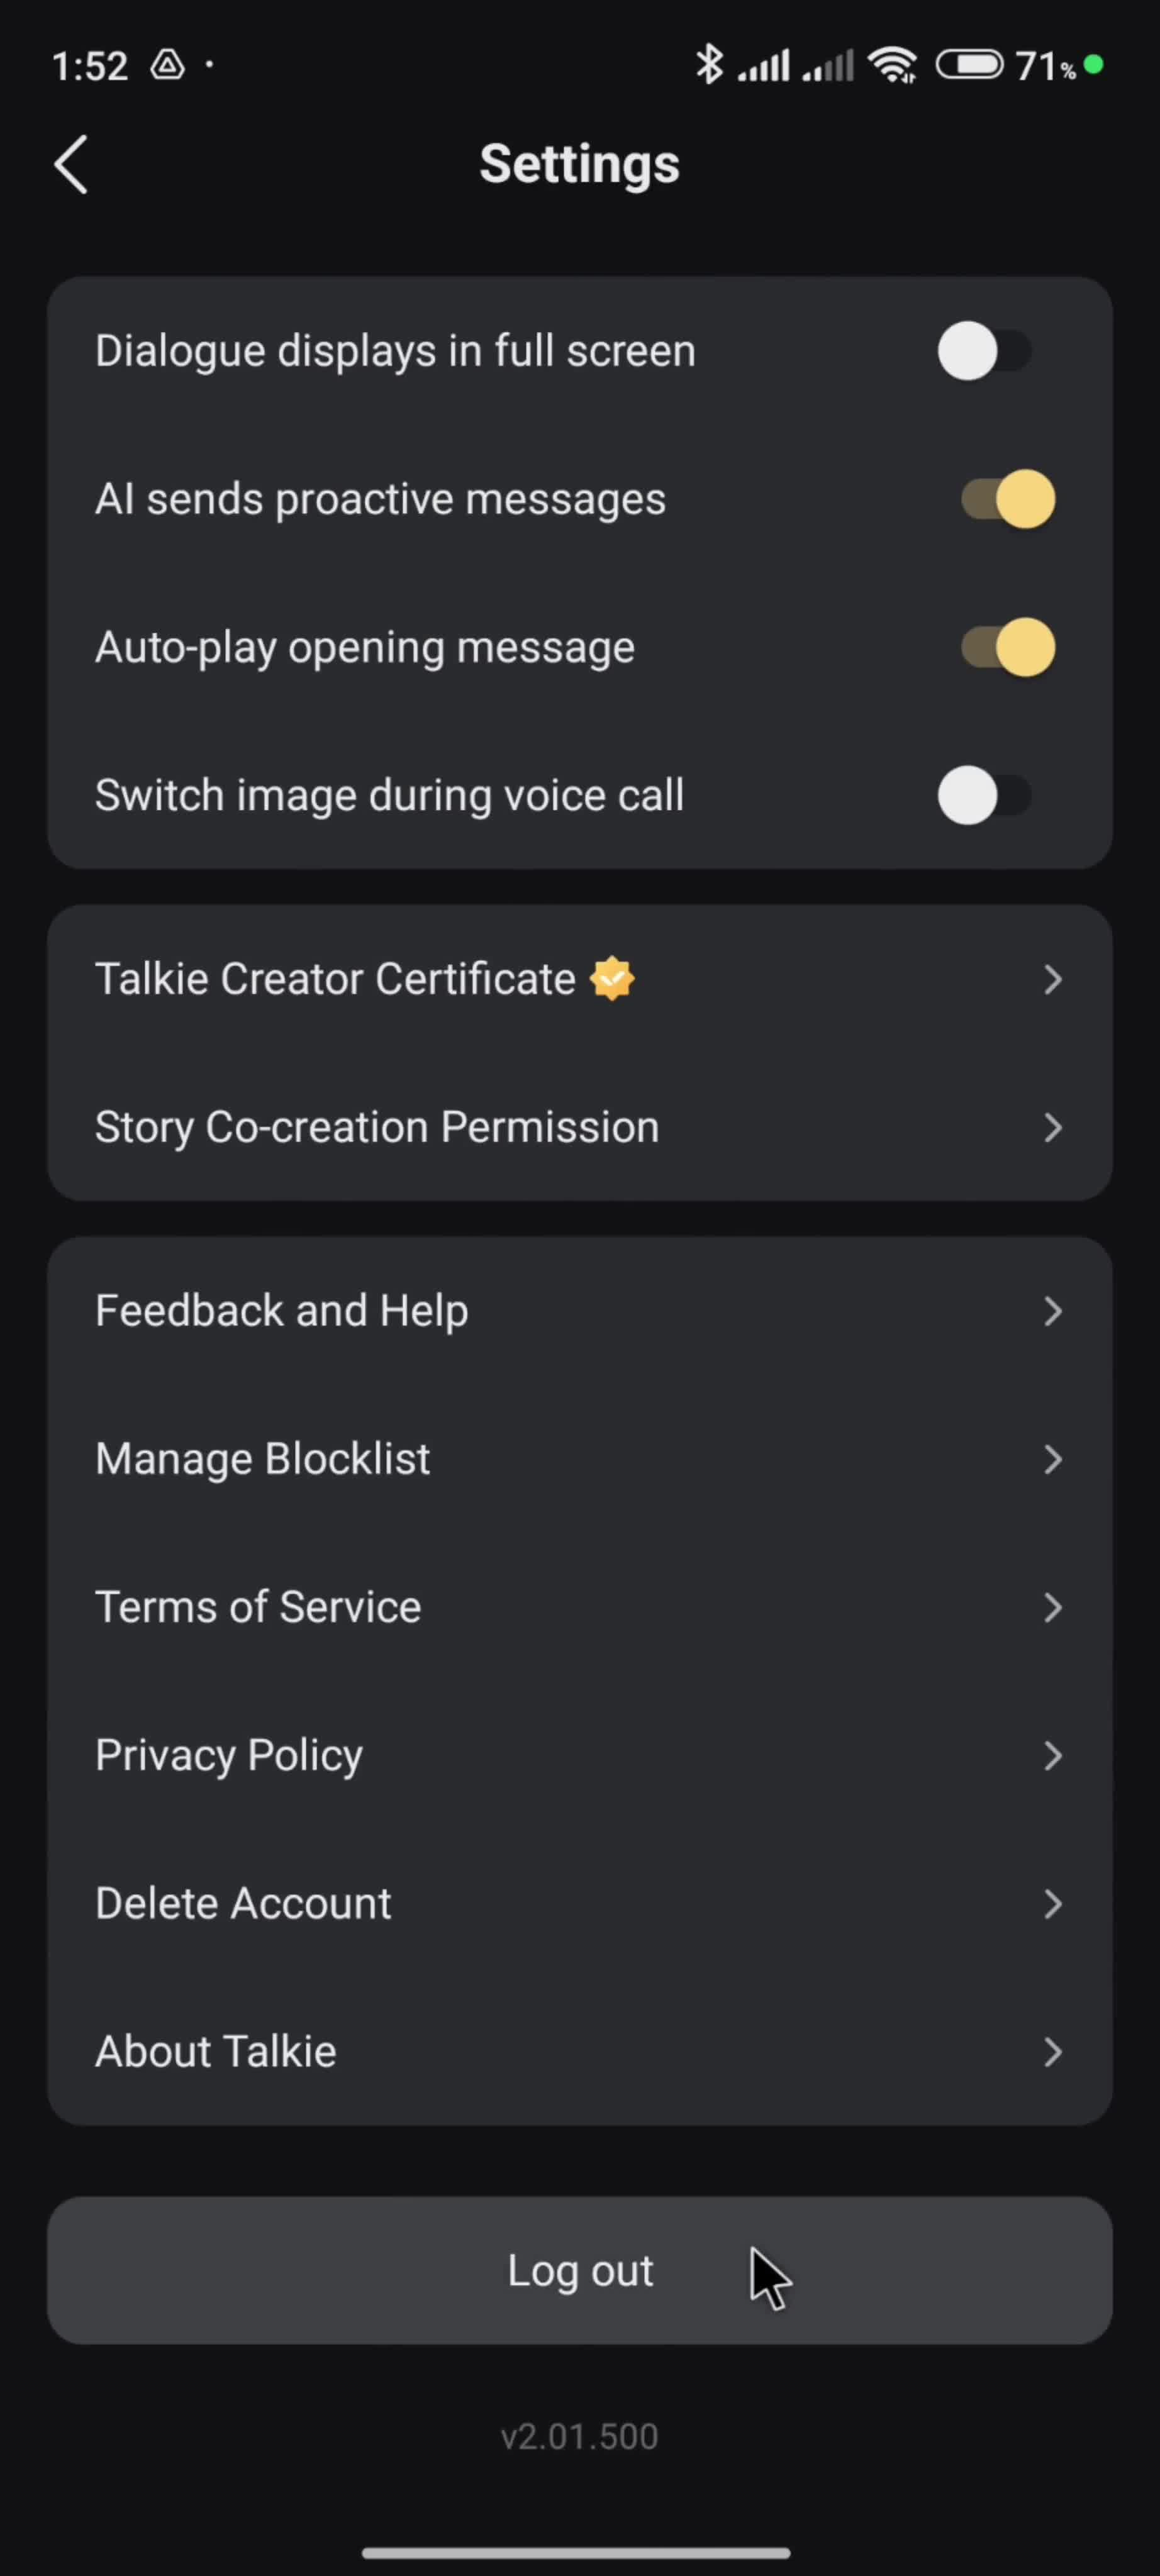
Task: Tap the Wi-Fi status icon
Action: [x=893, y=65]
